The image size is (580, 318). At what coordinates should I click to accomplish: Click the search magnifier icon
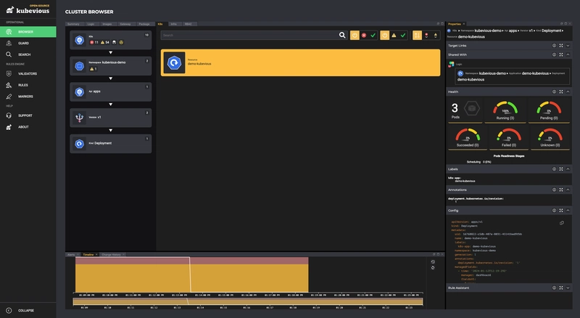(x=342, y=35)
